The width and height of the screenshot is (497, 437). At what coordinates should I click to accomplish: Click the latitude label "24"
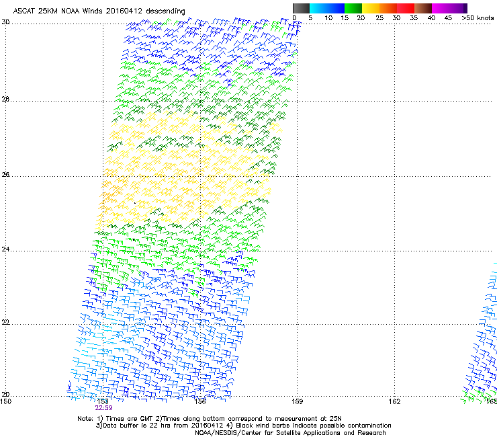click(x=5, y=249)
